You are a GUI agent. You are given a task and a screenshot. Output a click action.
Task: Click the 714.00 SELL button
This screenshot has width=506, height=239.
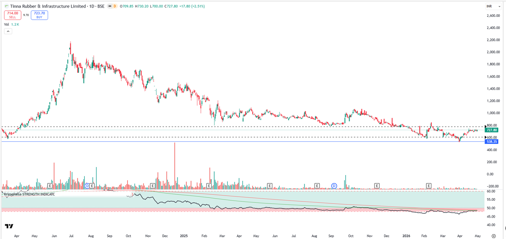coord(12,15)
